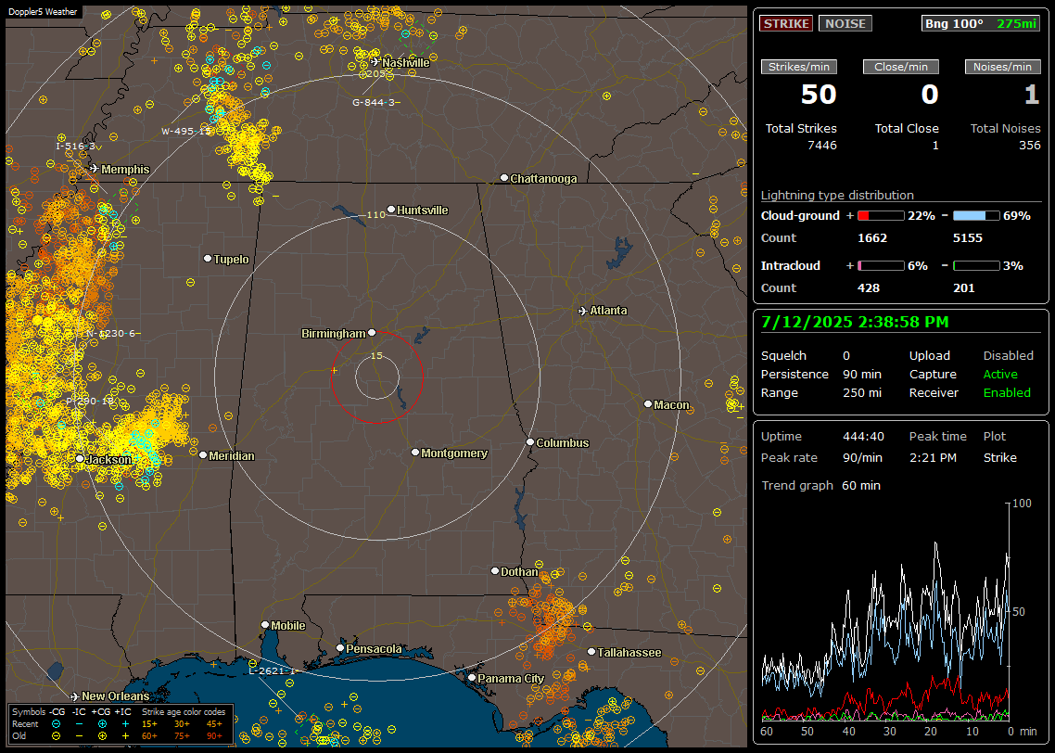Click the Squelch value 0

pos(846,356)
